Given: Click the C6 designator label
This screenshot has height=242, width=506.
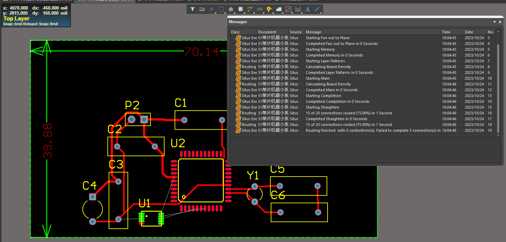Looking at the screenshot, I should [x=278, y=195].
